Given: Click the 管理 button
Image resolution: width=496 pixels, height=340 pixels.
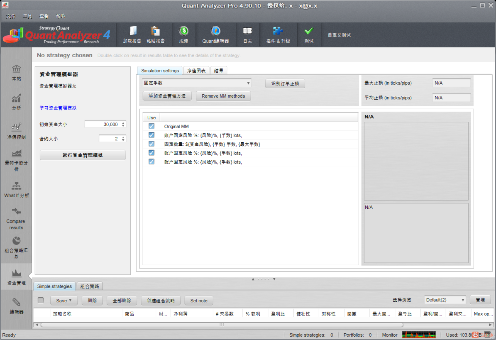Looking at the screenshot, I should (x=480, y=300).
